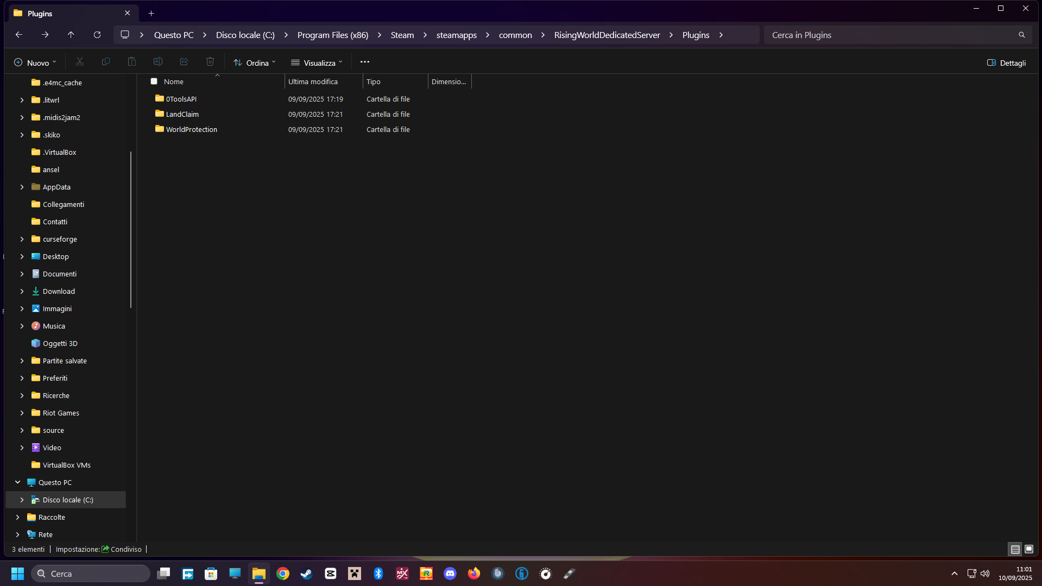The width and height of the screenshot is (1042, 586).
Task: Expand the AppData folder in tree
Action: pos(22,187)
